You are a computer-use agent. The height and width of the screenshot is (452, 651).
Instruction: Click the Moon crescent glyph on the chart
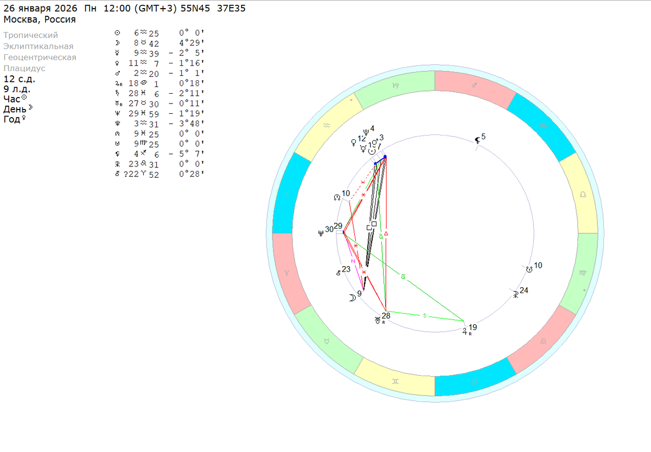pyautogui.click(x=352, y=298)
